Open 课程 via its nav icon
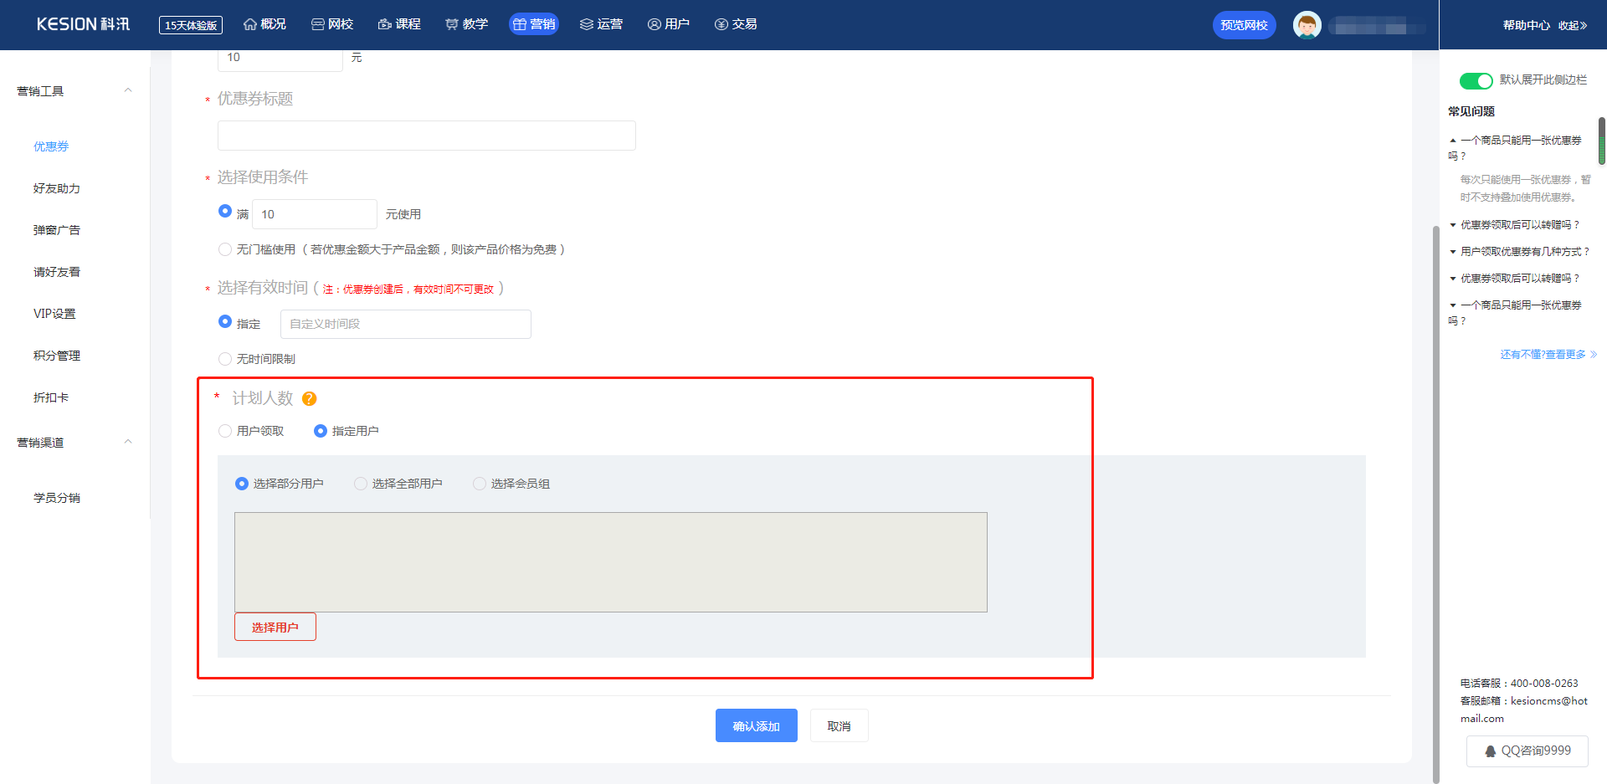This screenshot has width=1607, height=784. coord(385,24)
